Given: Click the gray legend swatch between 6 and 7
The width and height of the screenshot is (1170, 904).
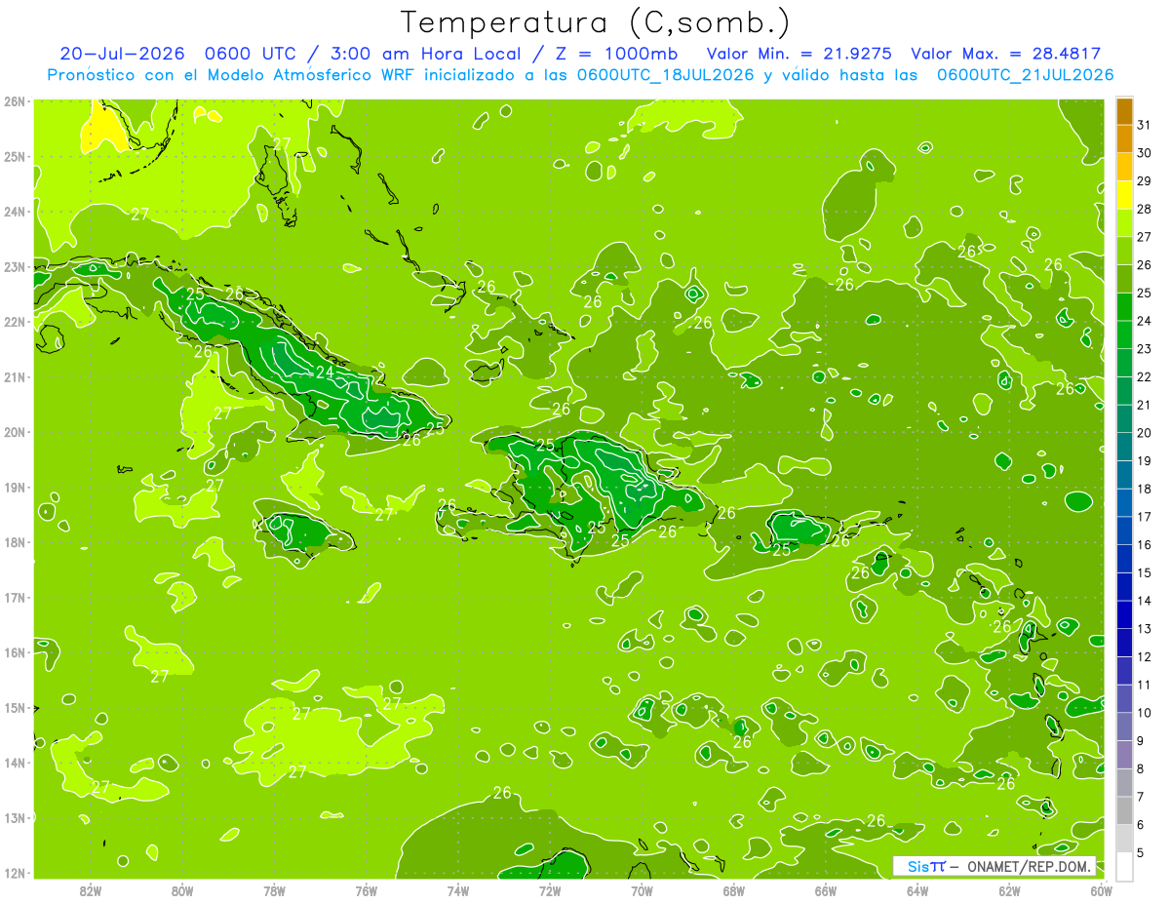Looking at the screenshot, I should [1124, 810].
